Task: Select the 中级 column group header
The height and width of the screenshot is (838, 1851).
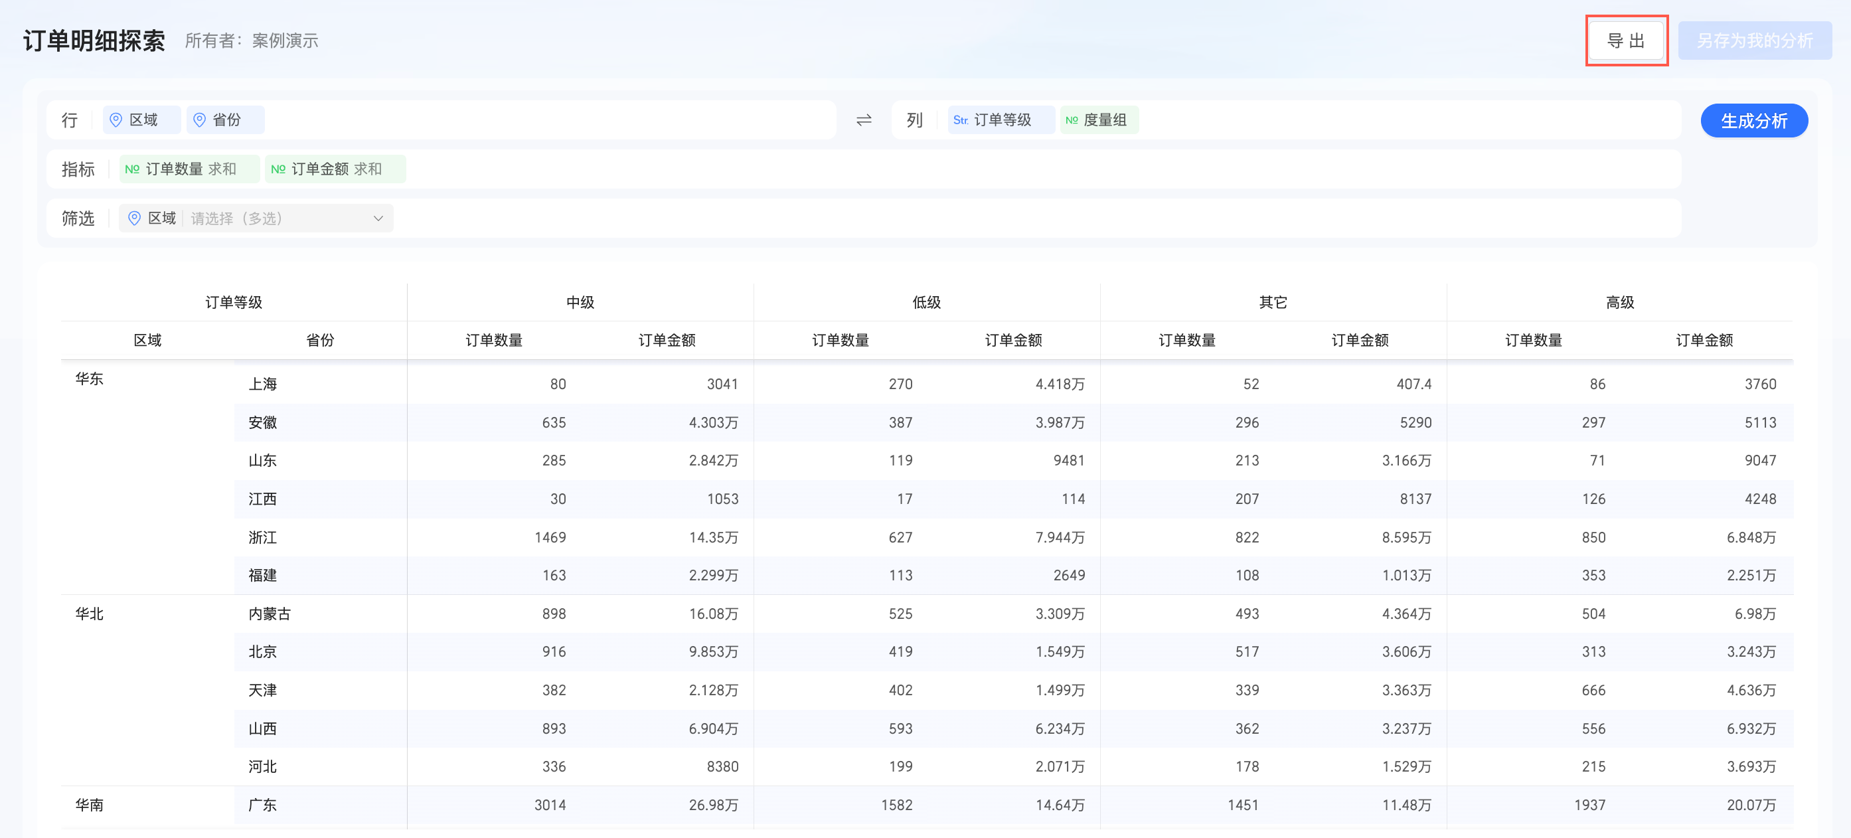Action: 580,302
